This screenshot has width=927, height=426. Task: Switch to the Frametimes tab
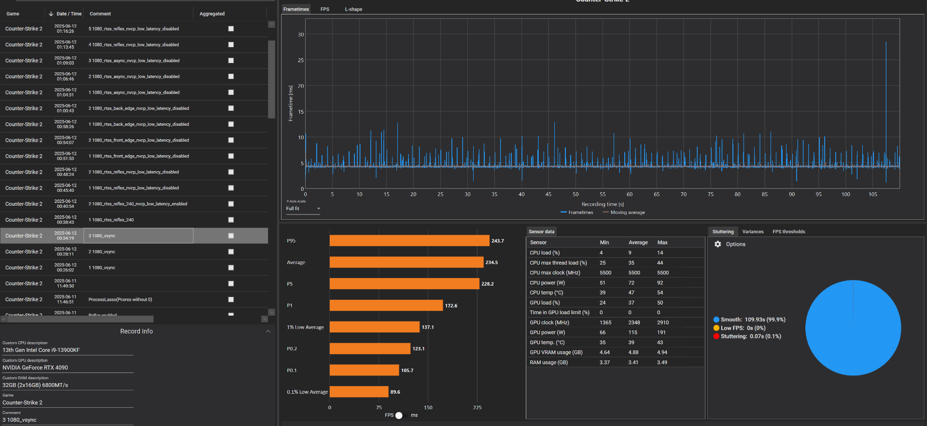[x=296, y=9]
